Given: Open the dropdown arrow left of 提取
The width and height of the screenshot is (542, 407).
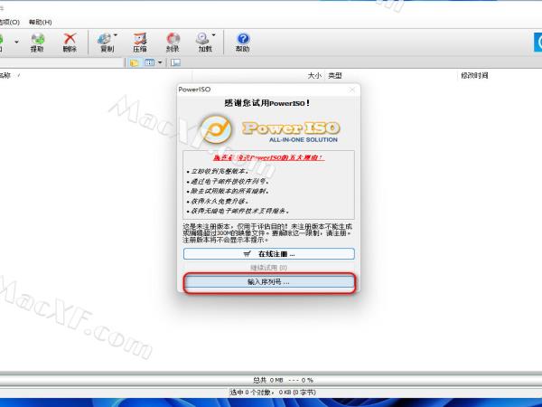Looking at the screenshot, I should click(x=16, y=43).
